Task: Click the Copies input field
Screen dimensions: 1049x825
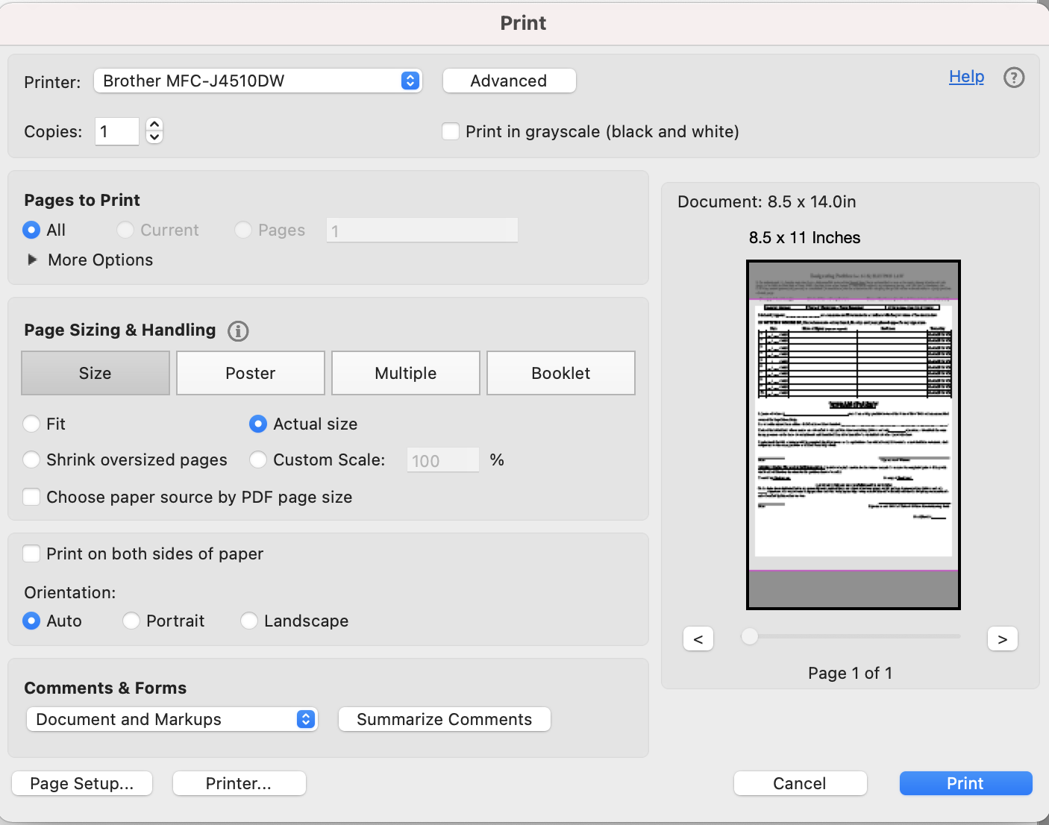Action: tap(117, 131)
